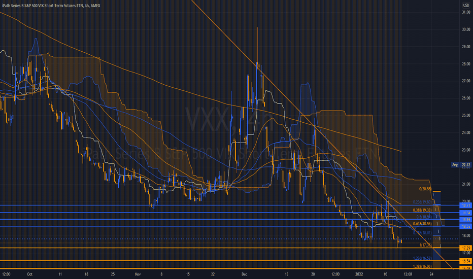
Task: Select Fibonacci level 0.618(18.56) label
Action: (422, 224)
